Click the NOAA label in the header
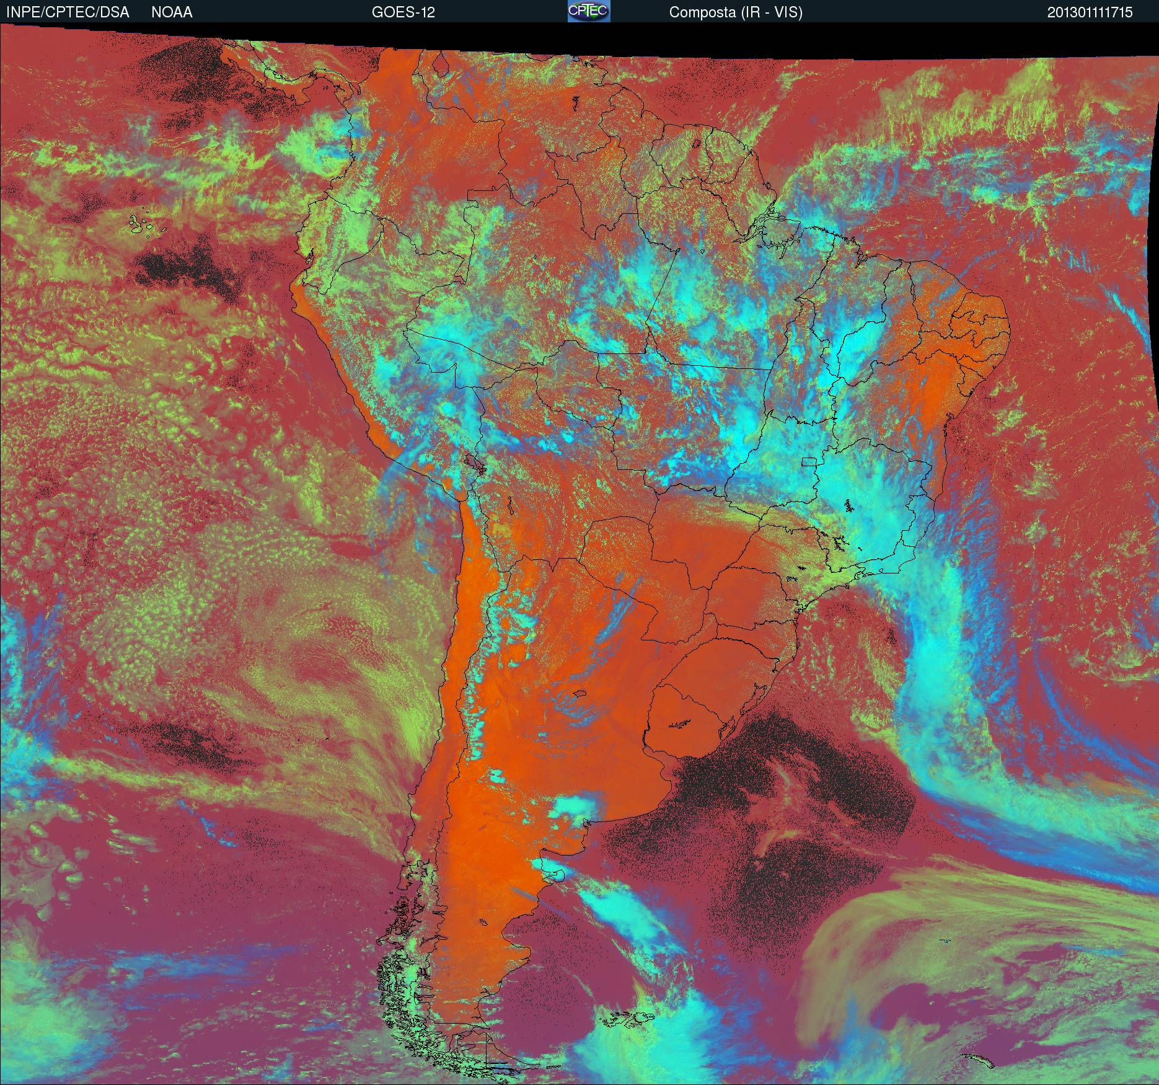Screen dimensions: 1159x1085 click(x=172, y=12)
